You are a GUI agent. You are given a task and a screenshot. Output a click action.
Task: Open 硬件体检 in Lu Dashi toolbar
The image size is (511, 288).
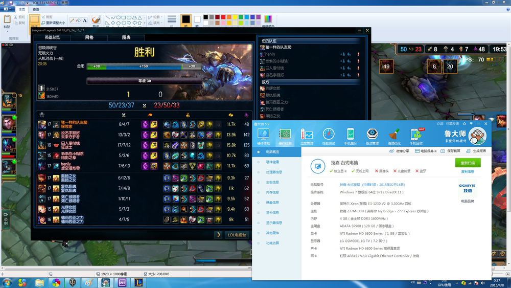[263, 137]
